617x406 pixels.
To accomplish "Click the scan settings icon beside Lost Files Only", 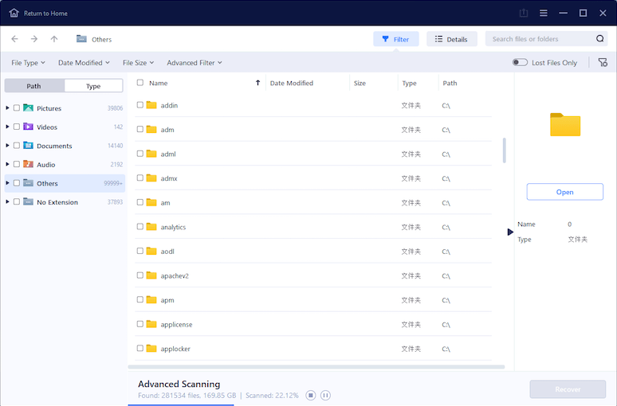I will pyautogui.click(x=603, y=62).
